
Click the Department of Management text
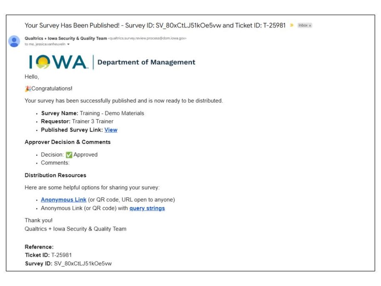point(146,62)
